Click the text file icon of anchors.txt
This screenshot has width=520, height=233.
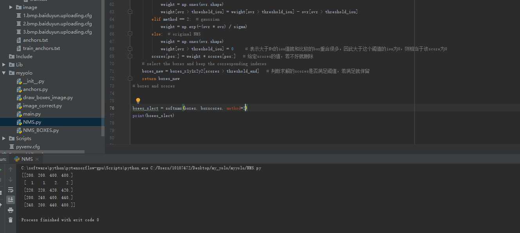pyautogui.click(x=19, y=40)
